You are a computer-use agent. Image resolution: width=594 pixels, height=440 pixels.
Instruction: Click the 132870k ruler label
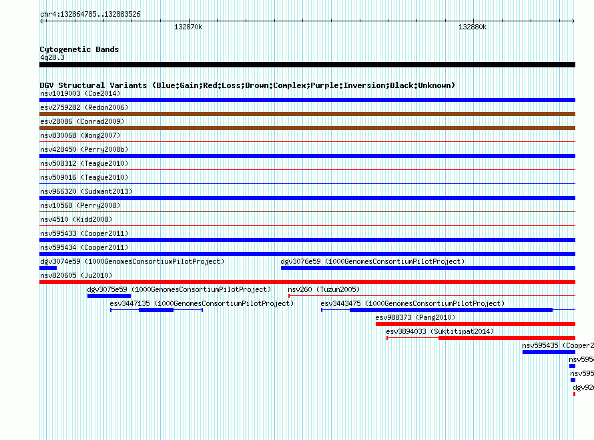(188, 27)
